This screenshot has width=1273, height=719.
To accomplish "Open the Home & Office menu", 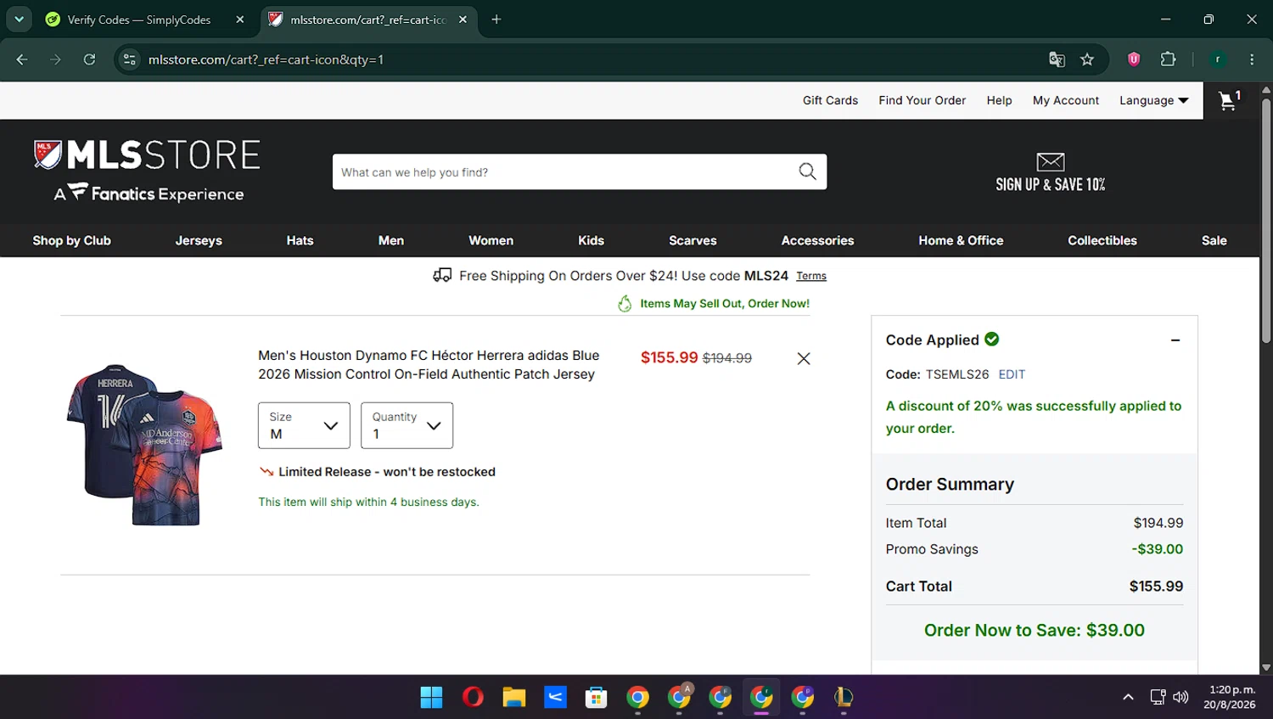I will pyautogui.click(x=961, y=240).
